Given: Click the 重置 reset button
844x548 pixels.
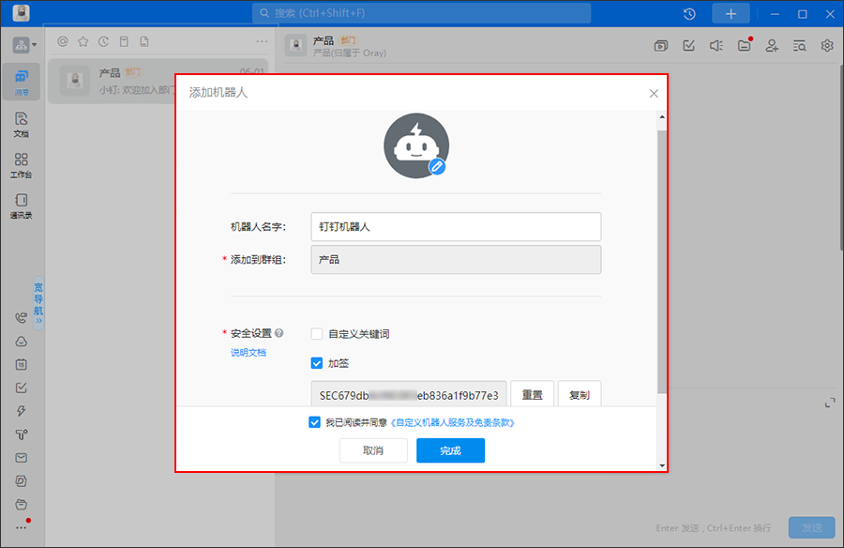Looking at the screenshot, I should click(532, 394).
